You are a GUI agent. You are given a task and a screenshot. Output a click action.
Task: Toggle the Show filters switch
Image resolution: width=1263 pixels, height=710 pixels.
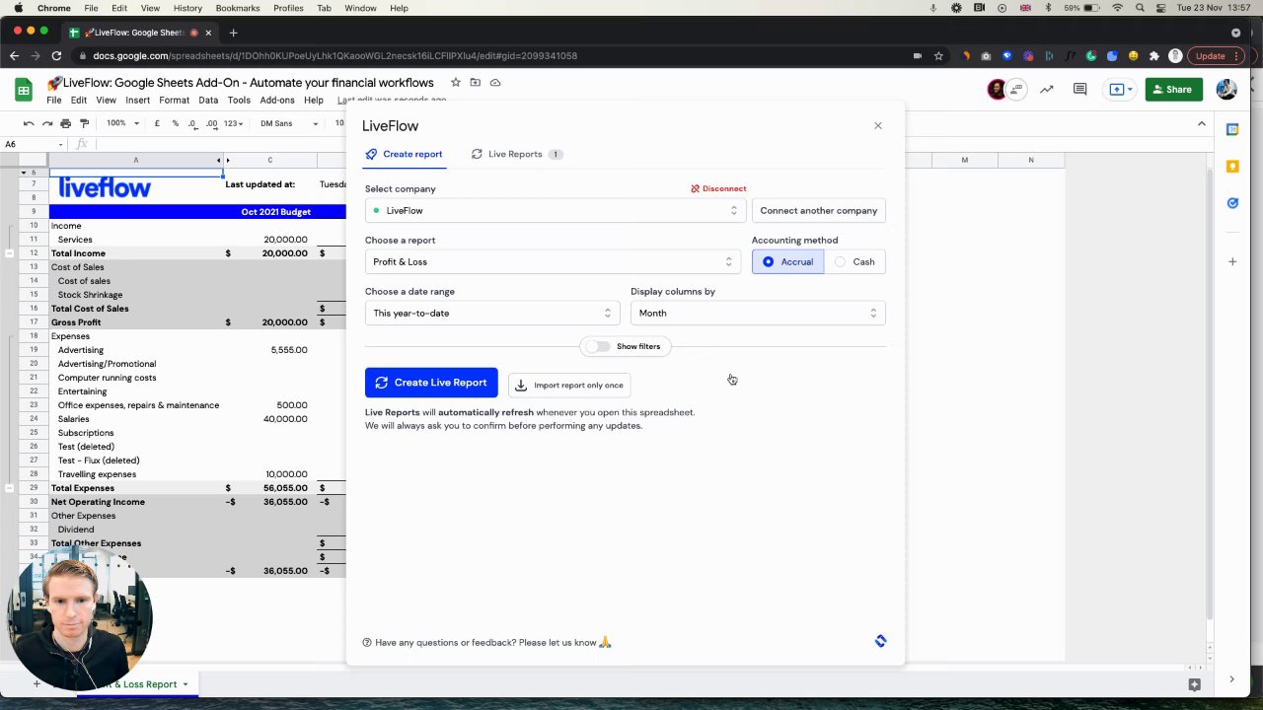point(598,346)
